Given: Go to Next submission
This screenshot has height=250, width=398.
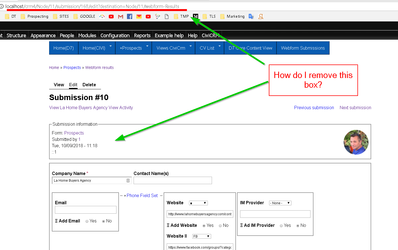Looking at the screenshot, I should coord(355,107).
